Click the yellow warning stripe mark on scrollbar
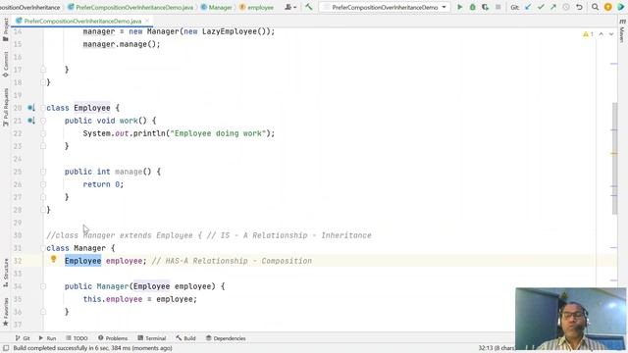 614,153
